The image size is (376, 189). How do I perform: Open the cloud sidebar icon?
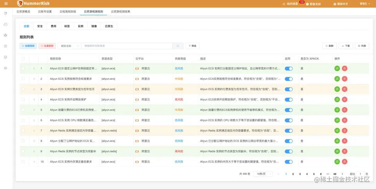coord(6,24)
